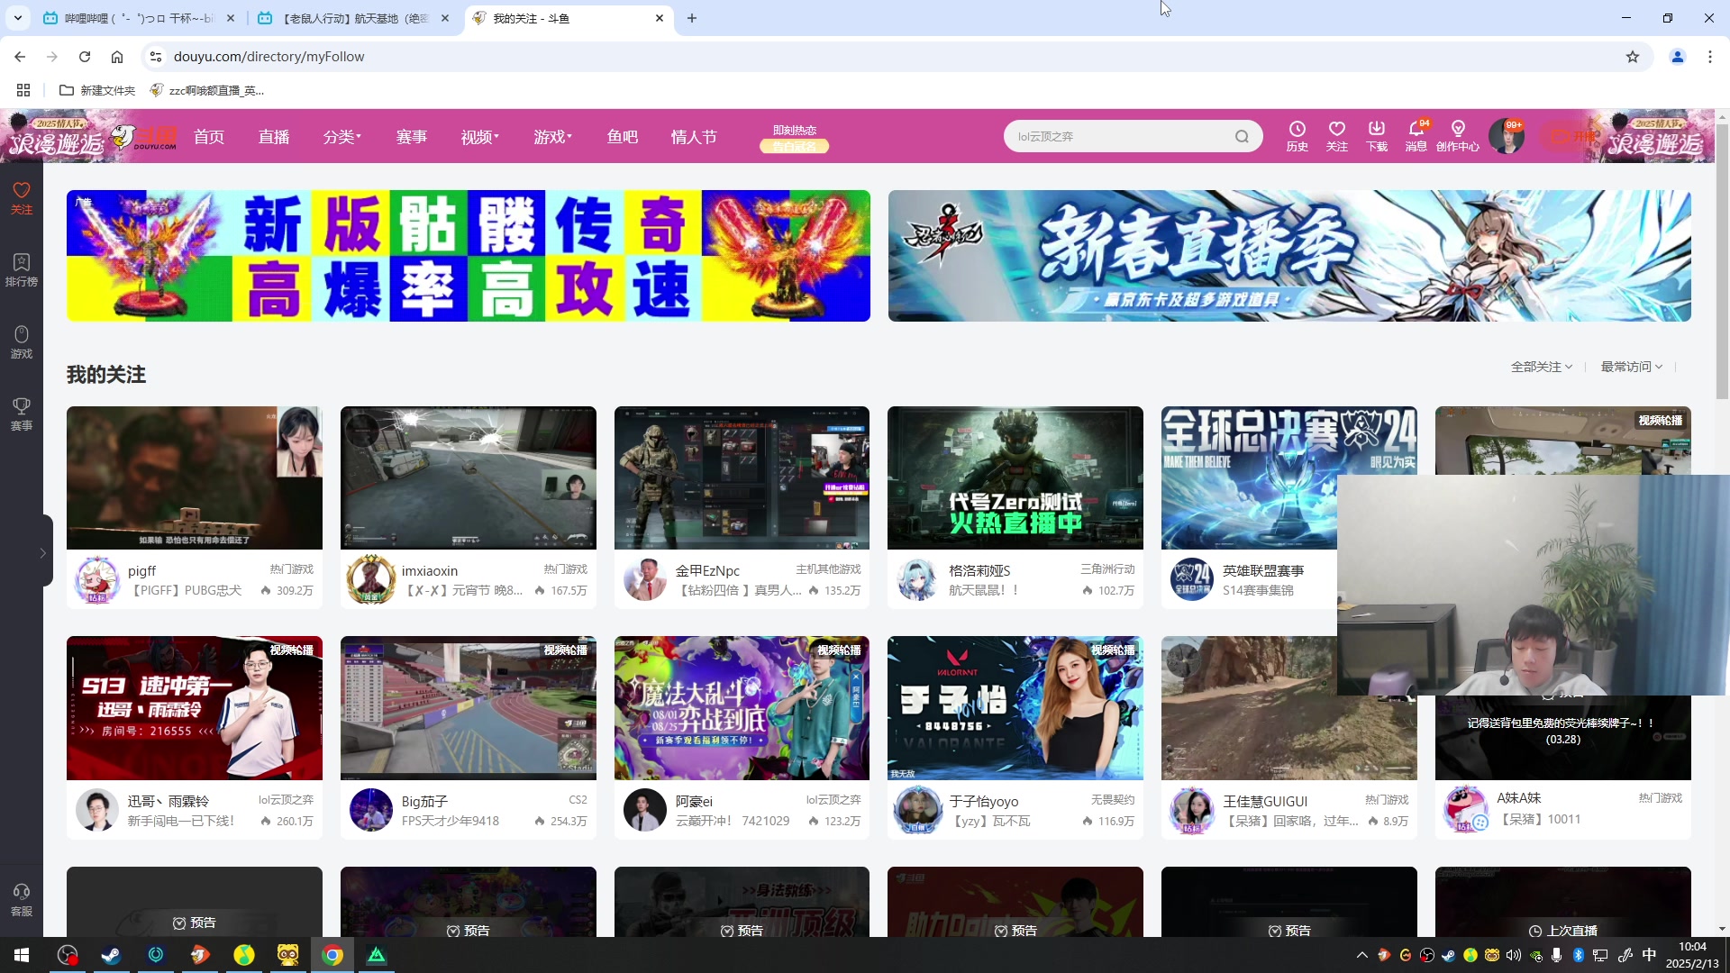The height and width of the screenshot is (973, 1730).
Task: Click the address bar URL
Action: click(269, 57)
